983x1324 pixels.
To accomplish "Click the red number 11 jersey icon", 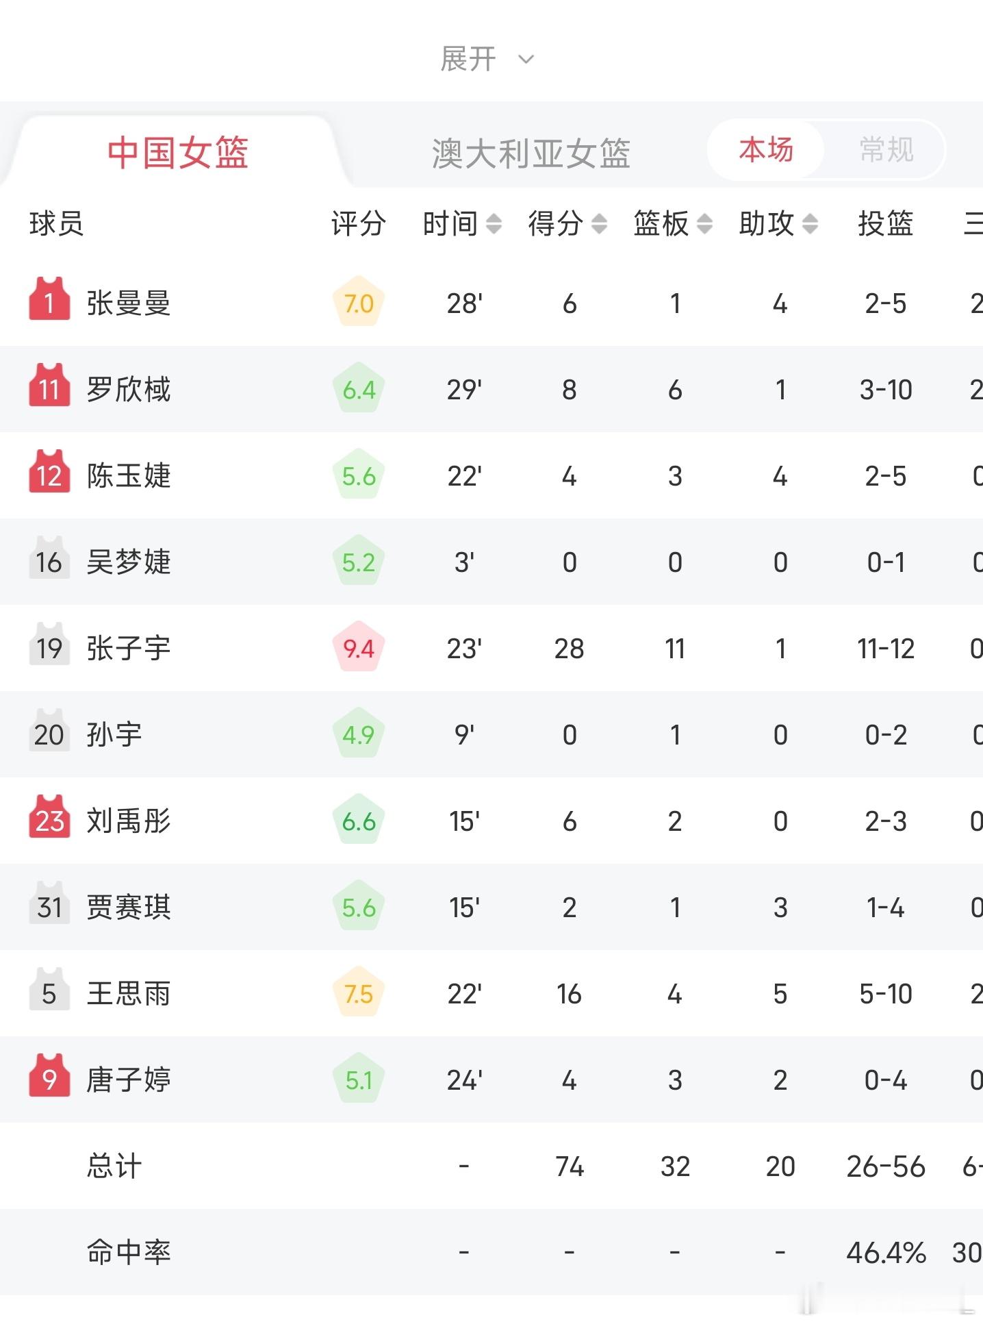I will pos(49,385).
